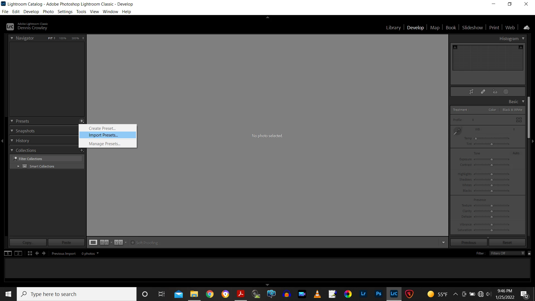This screenshot has height=301, width=535.
Task: Switch to Grid view in filmstrip bar
Action: pyautogui.click(x=30, y=253)
